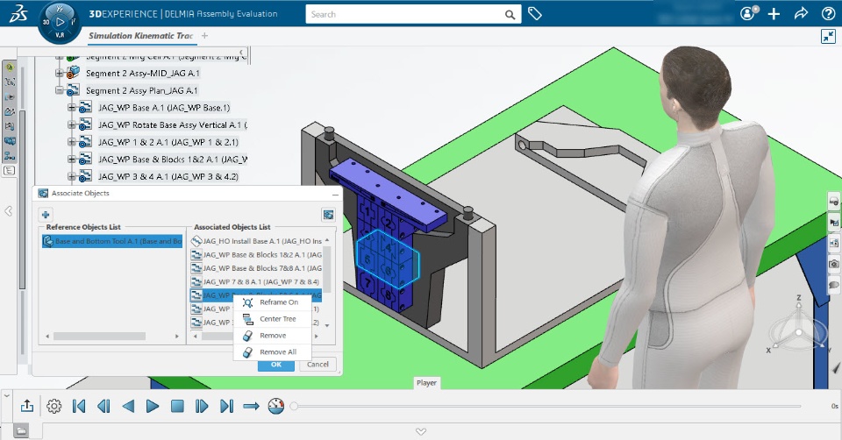Expand the bottom action bar chevron
Image resolution: width=842 pixels, height=440 pixels.
[421, 431]
